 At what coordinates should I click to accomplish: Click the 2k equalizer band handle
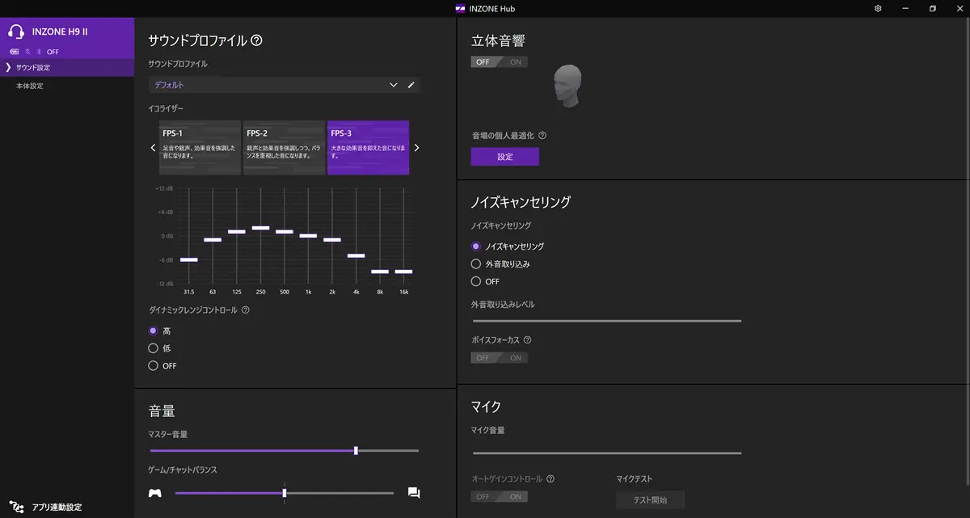332,240
